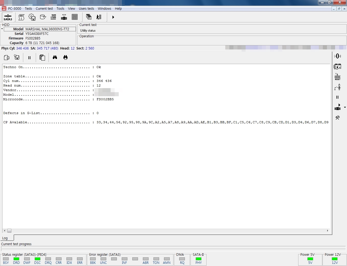
Task: Open the Help menu
Action: [x=118, y=9]
